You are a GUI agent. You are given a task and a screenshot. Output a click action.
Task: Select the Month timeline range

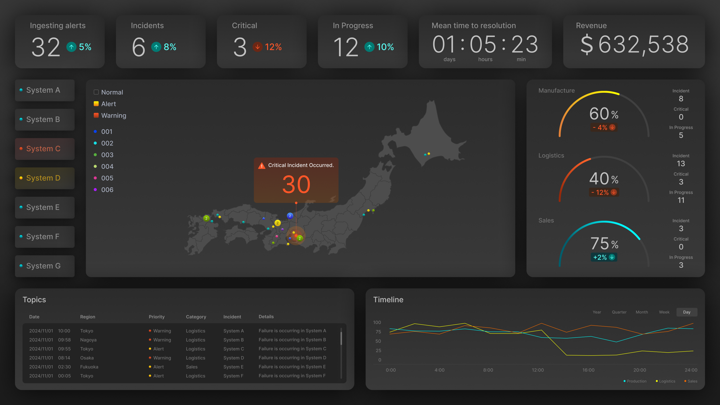tap(641, 312)
